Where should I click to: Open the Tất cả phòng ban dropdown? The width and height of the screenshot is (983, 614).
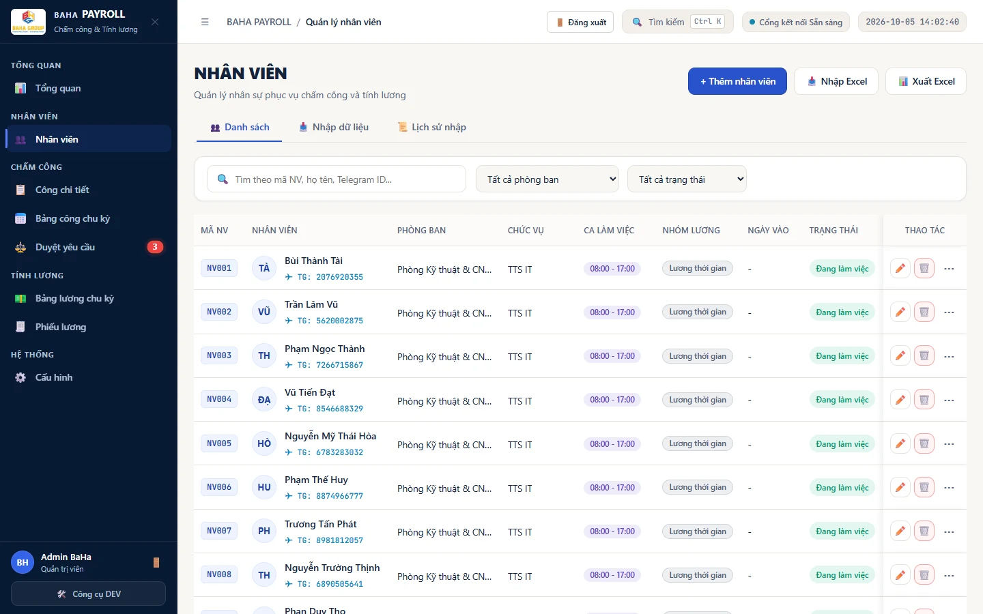[x=547, y=179]
